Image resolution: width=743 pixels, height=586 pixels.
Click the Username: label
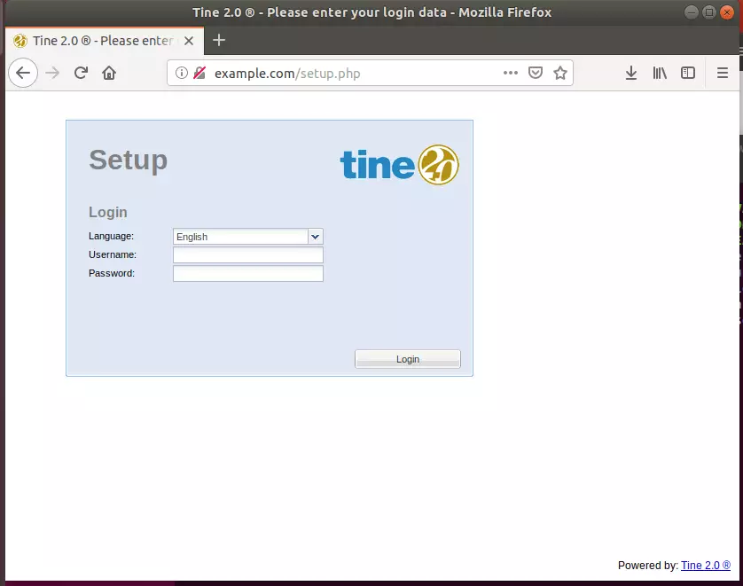click(113, 254)
